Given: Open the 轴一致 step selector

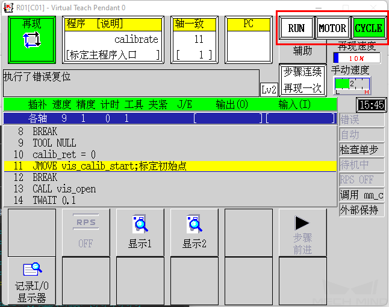Looking at the screenshot, I should (x=194, y=40).
